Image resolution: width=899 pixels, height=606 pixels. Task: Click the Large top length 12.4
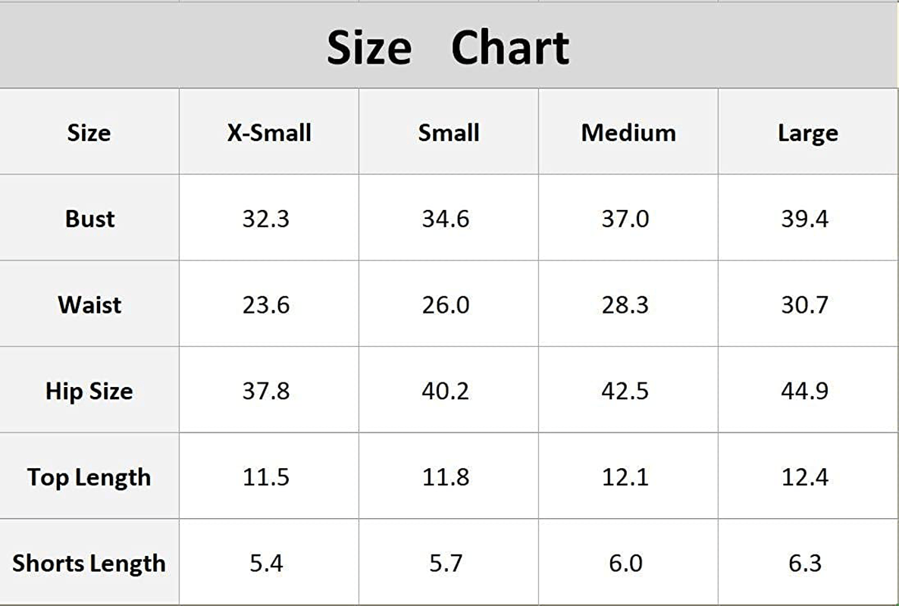[x=805, y=477]
